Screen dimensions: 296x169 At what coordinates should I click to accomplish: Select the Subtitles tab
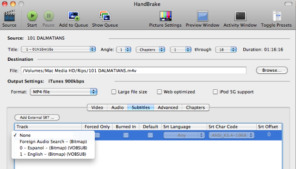tap(141, 107)
